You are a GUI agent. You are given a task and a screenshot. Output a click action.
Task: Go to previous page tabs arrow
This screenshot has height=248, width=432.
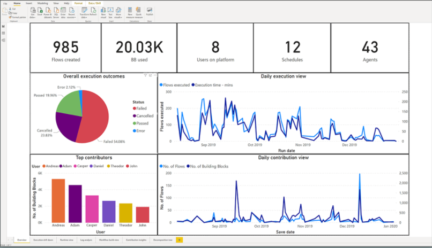pos(9,240)
